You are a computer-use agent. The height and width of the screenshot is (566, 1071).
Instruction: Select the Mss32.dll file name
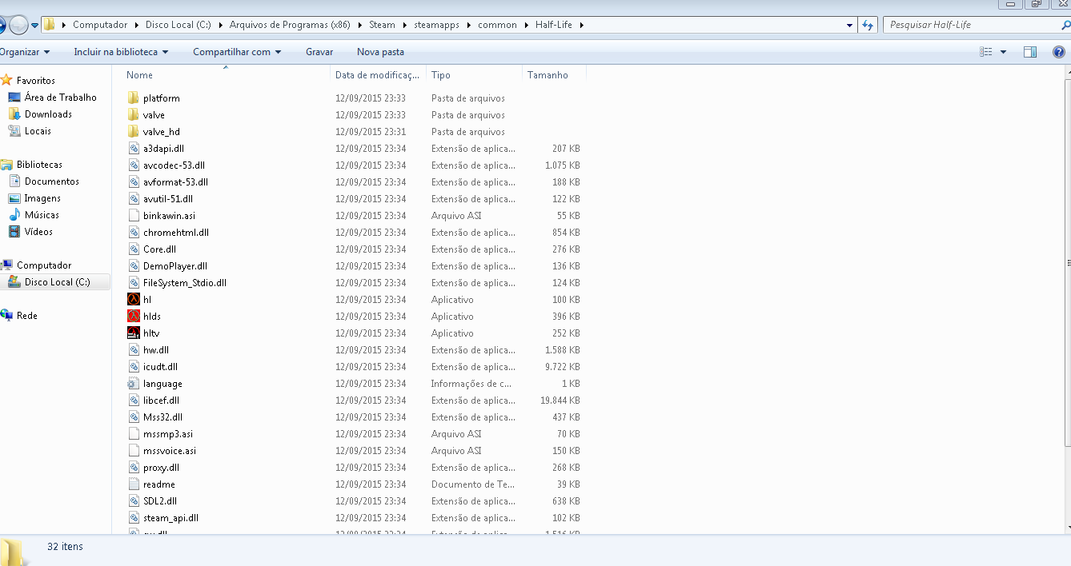click(162, 417)
